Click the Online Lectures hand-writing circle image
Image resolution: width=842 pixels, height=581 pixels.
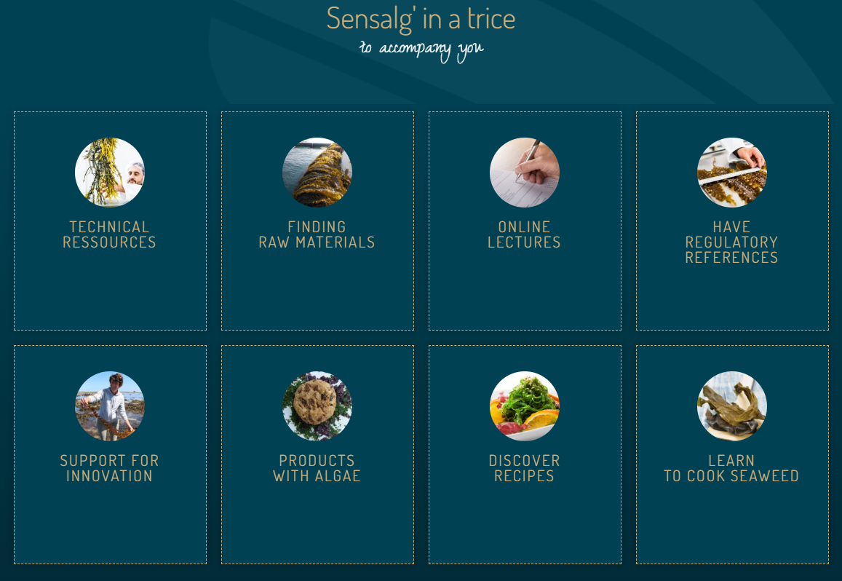coord(524,173)
